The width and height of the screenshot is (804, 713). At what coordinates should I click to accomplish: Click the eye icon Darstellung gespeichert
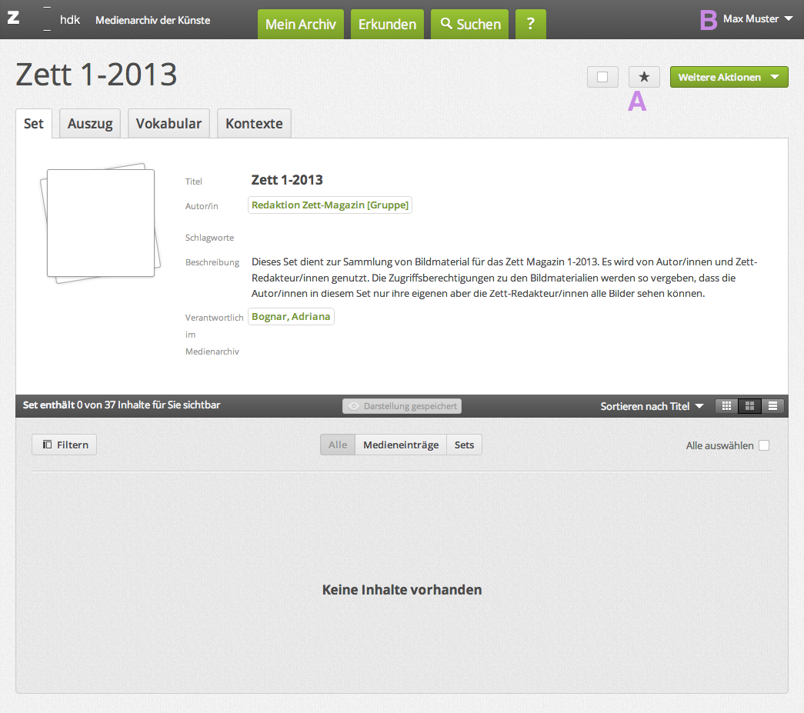click(x=354, y=406)
